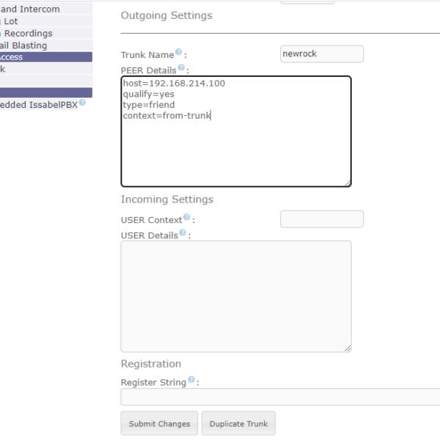Image resolution: width=440 pixels, height=440 pixels.
Task: Click help icon next to embedded IssabelPBX
Action: pos(82,103)
